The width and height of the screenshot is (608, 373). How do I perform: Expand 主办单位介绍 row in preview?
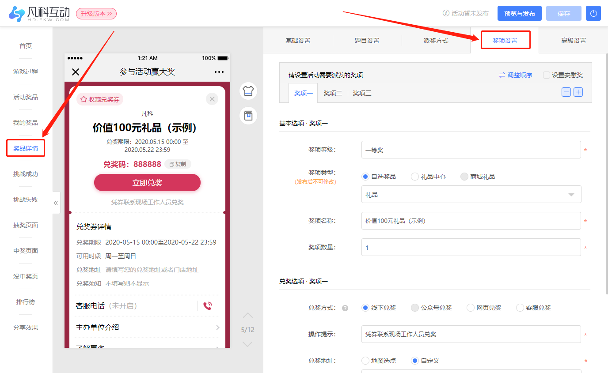click(148, 327)
